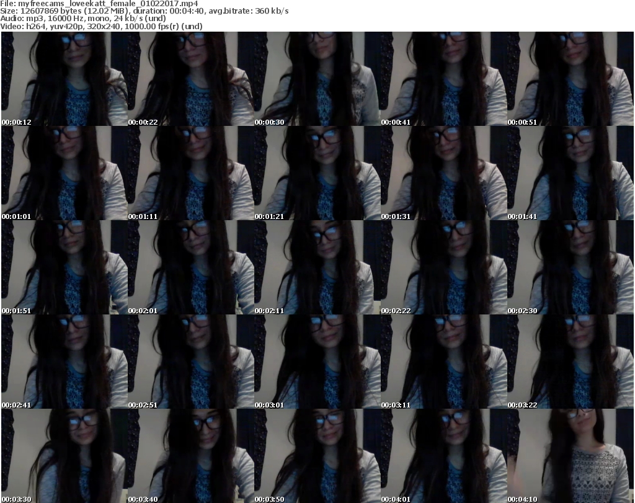
Task: Pick the frame stamped 00:02:22
Action: (444, 267)
